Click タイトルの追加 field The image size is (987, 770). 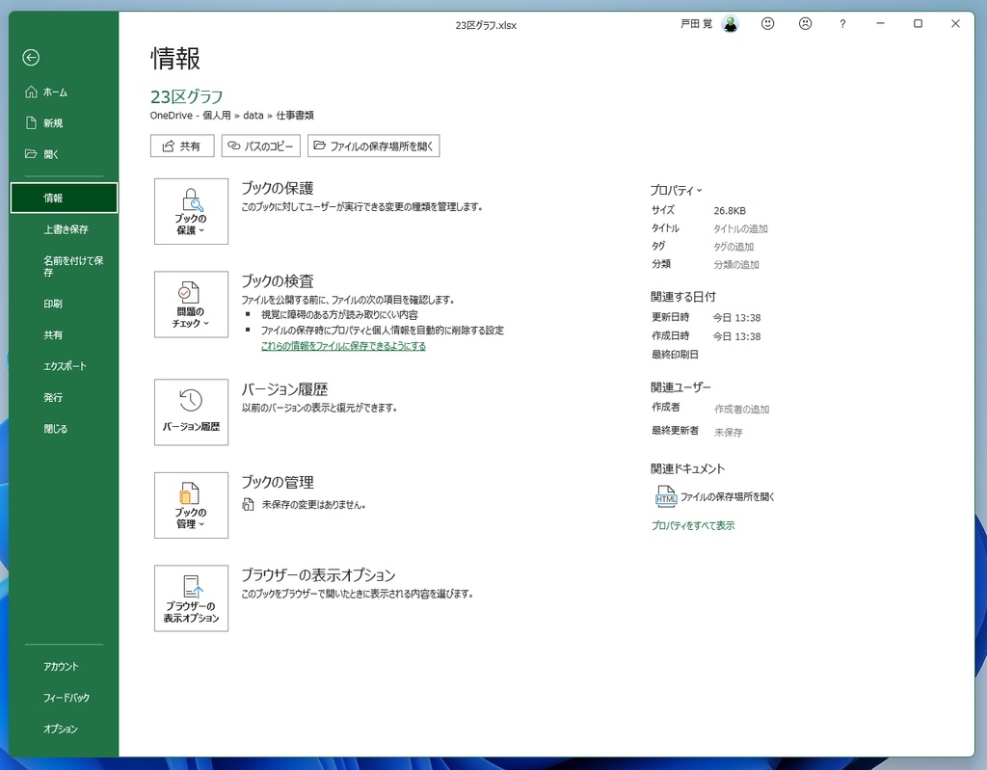pos(740,228)
